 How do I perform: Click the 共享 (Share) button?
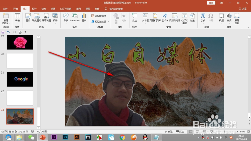point(242,9)
